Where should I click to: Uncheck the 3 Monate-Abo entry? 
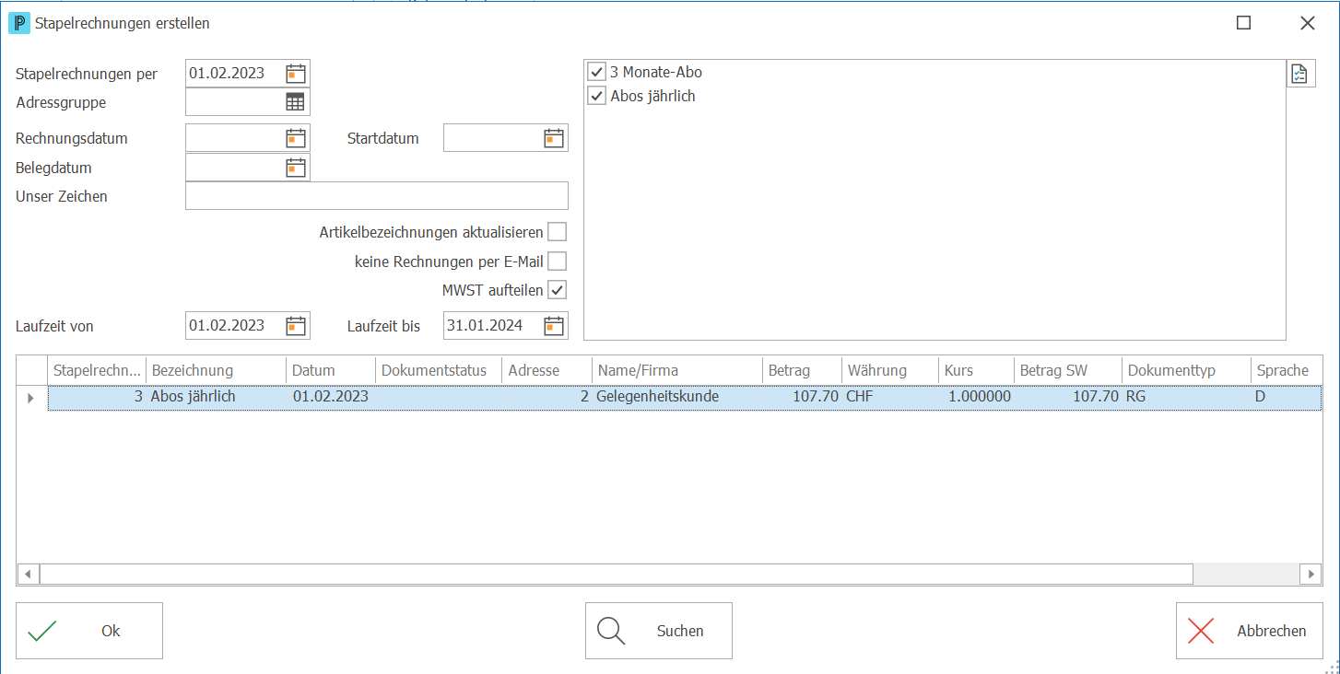(597, 72)
